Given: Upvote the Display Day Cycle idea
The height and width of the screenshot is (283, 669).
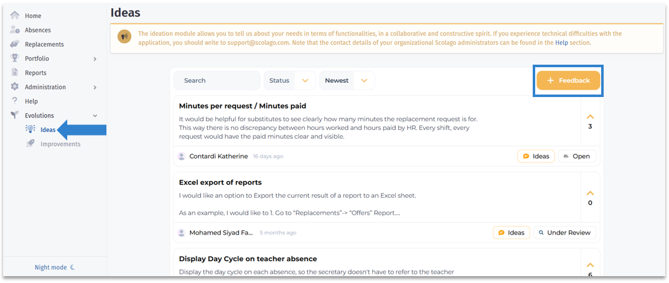Looking at the screenshot, I should pos(590,265).
